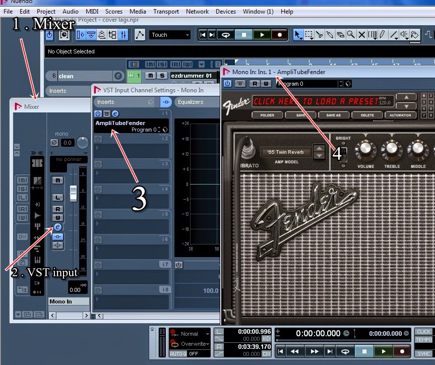Bypass the AmpliTubeFender plugin window

[x=240, y=84]
